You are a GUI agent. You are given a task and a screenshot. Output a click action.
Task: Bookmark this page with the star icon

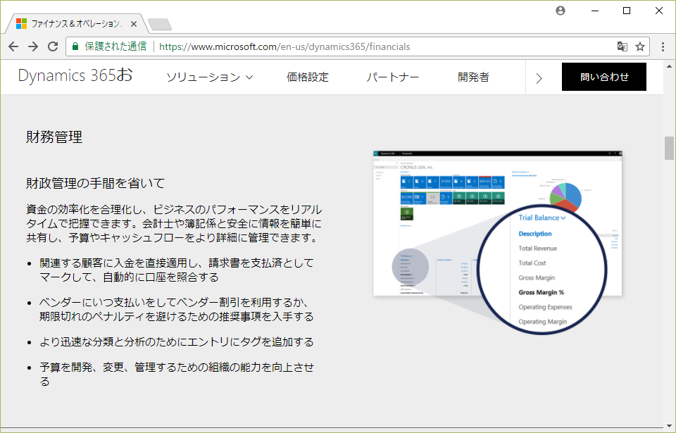coord(640,46)
